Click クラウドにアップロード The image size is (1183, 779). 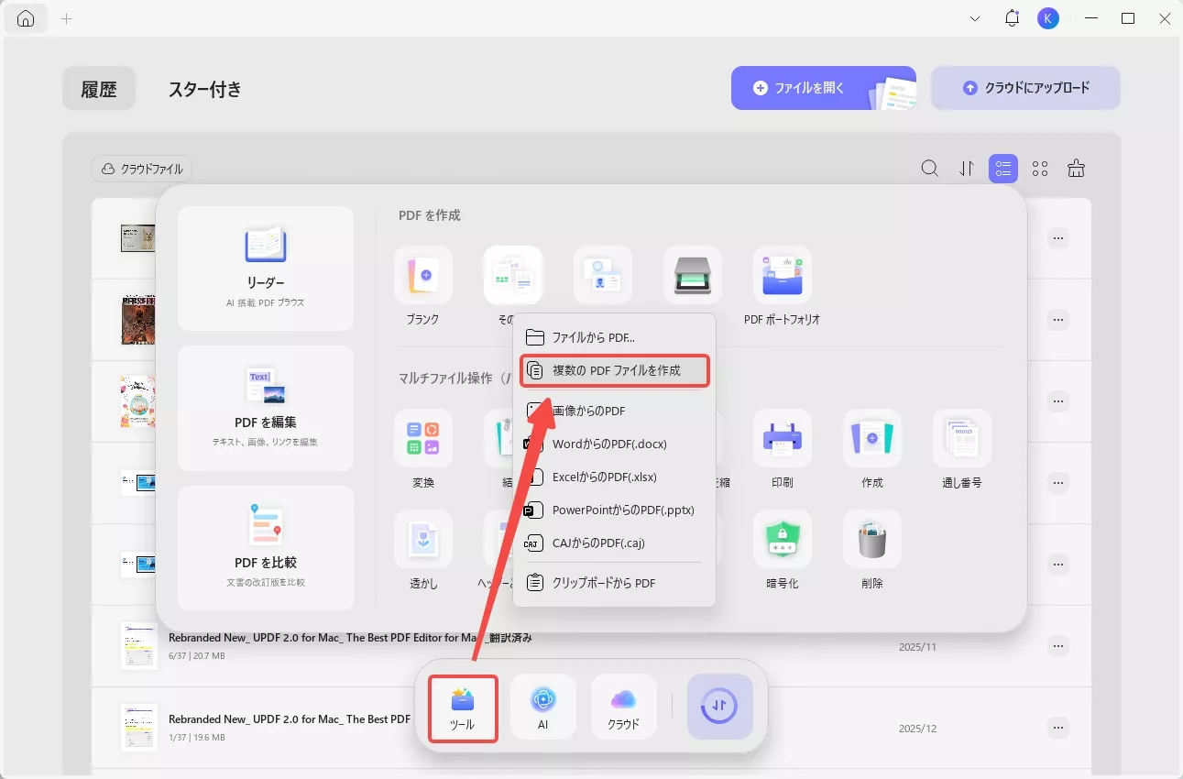pyautogui.click(x=1025, y=88)
